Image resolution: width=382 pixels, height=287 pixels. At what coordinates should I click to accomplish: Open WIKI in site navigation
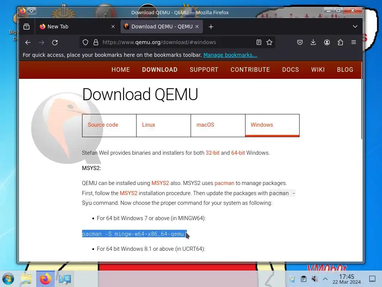(x=318, y=70)
